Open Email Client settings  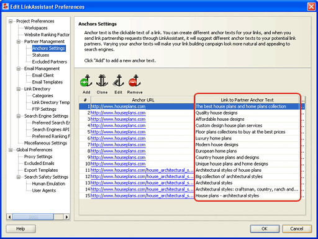pyautogui.click(x=43, y=75)
